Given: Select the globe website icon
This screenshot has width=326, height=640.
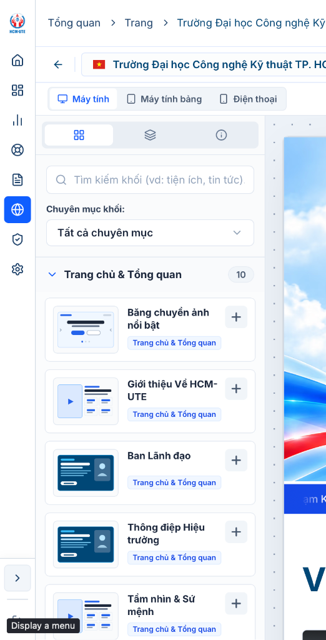Looking at the screenshot, I should click(17, 209).
